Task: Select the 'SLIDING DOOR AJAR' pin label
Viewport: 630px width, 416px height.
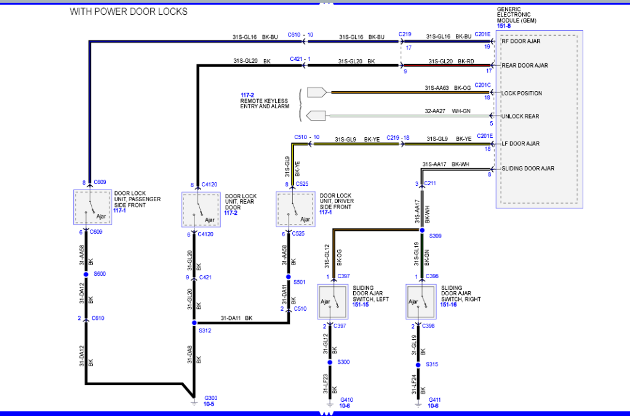Action: click(x=527, y=169)
